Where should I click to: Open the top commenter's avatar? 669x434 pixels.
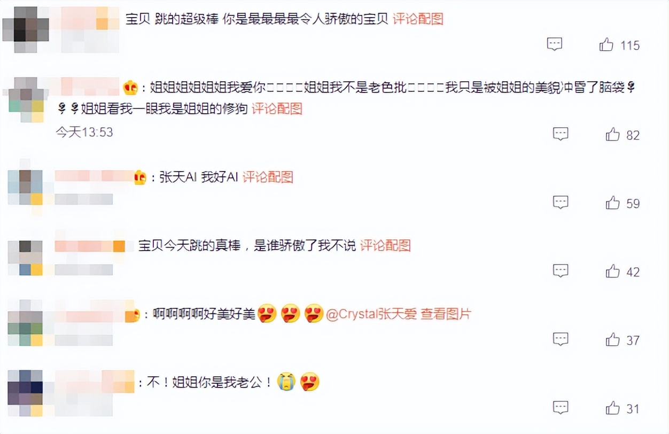[x=26, y=29]
